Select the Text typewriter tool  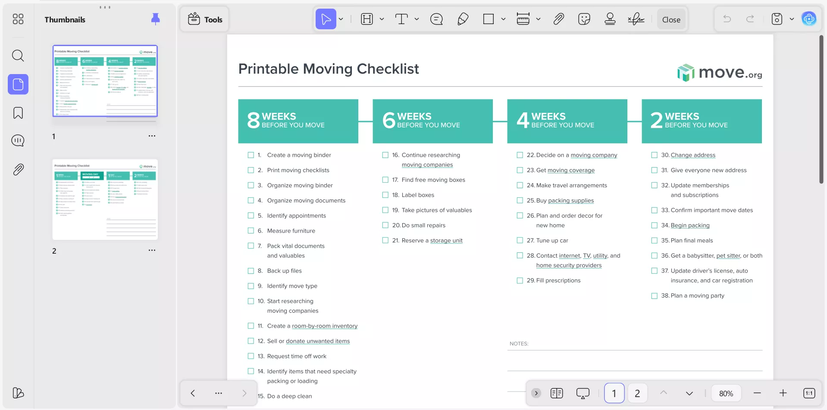click(x=401, y=19)
